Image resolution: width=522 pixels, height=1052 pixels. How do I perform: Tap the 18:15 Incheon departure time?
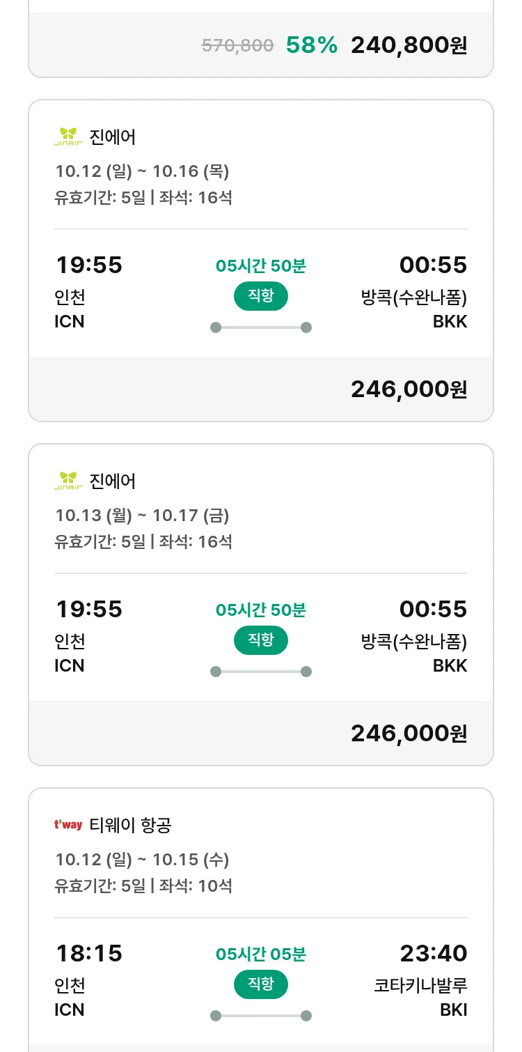point(89,953)
